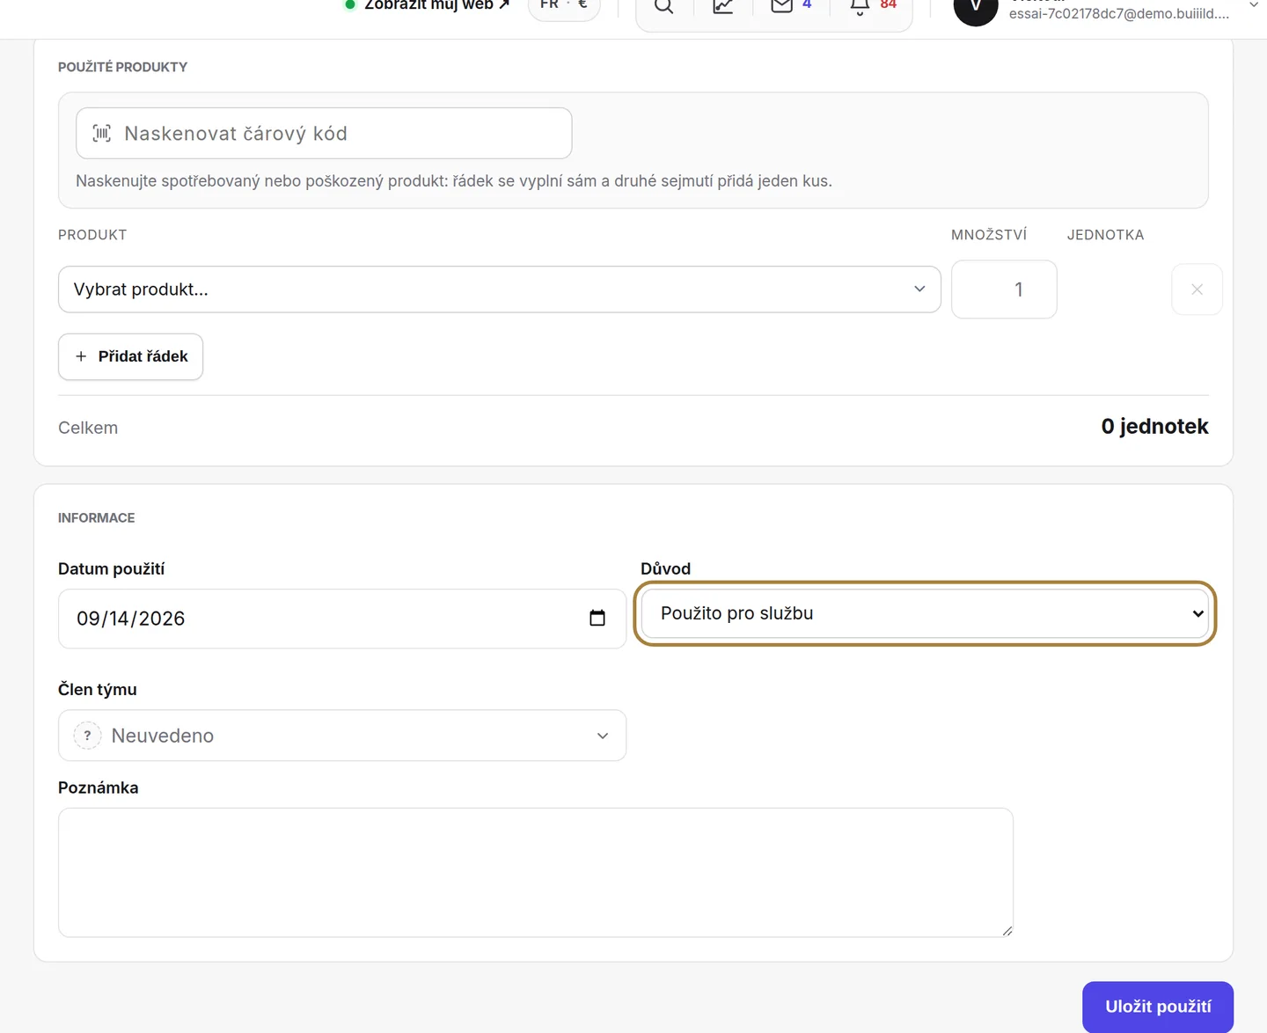This screenshot has height=1033, width=1267.
Task: Click the question mark icon in Neuvedeno
Action: [x=87, y=736]
